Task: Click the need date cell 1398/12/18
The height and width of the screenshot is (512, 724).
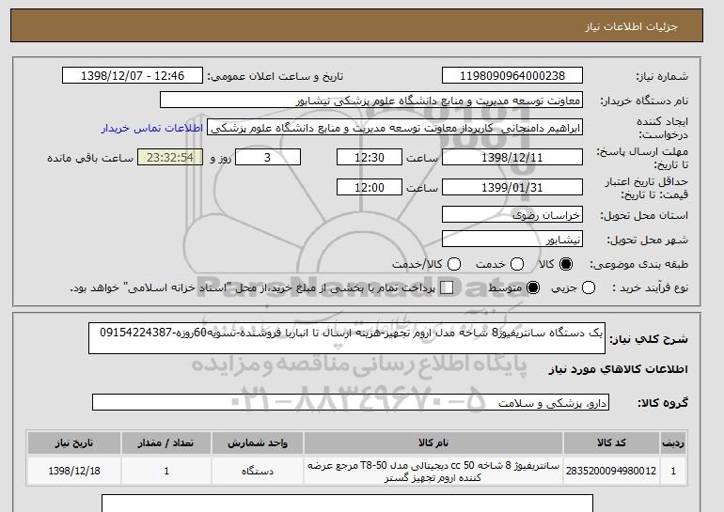Action: coord(74,471)
